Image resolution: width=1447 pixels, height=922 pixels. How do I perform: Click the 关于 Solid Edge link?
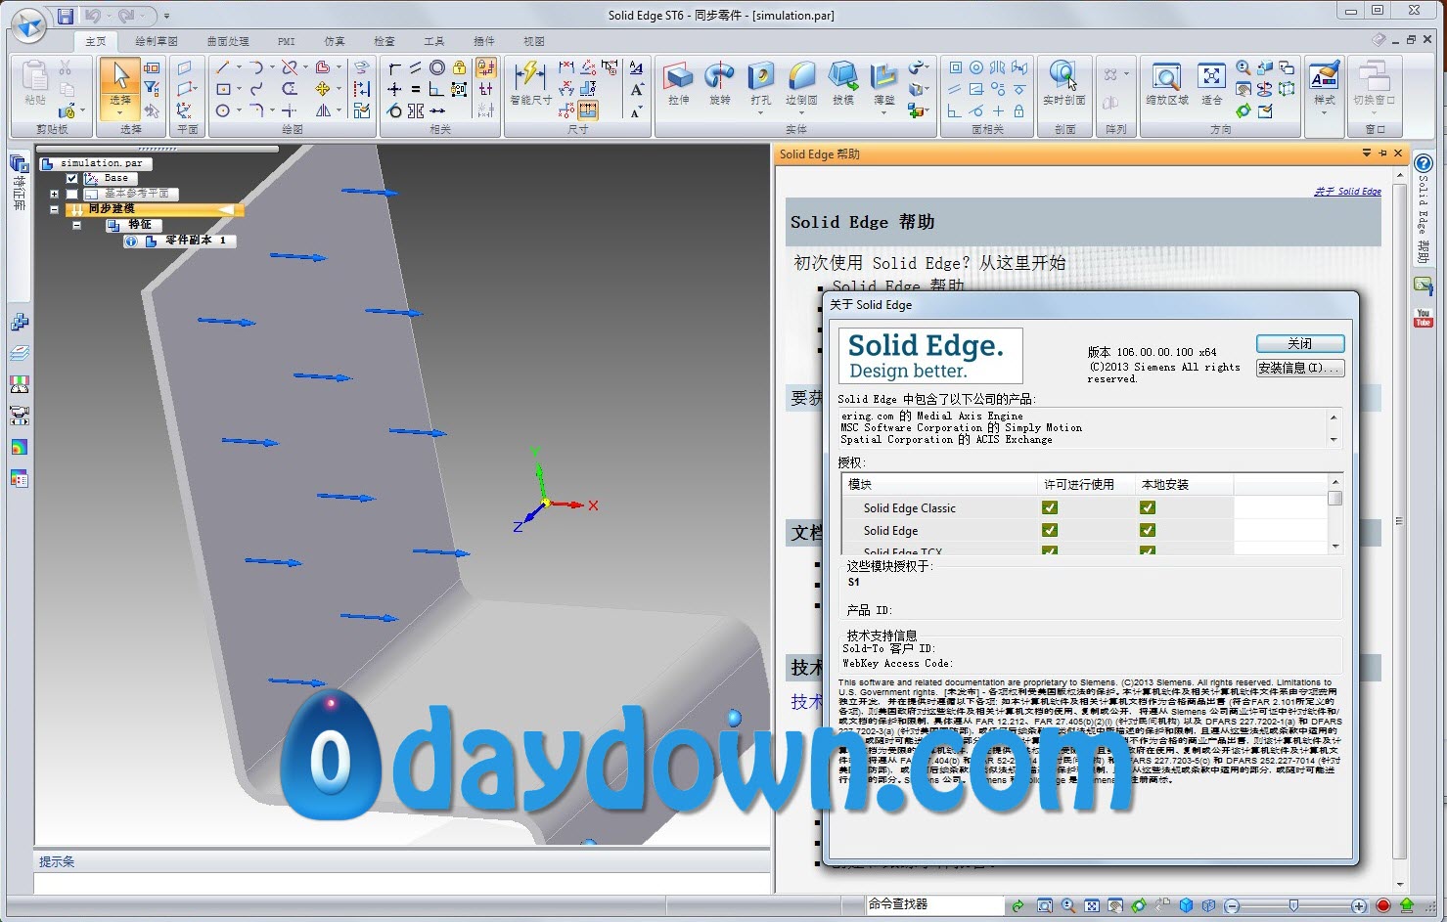pos(1347,192)
